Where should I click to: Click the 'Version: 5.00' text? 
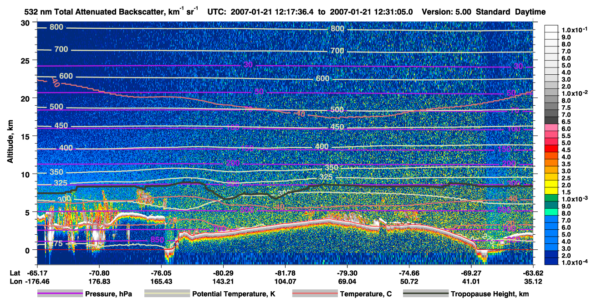tap(447, 11)
